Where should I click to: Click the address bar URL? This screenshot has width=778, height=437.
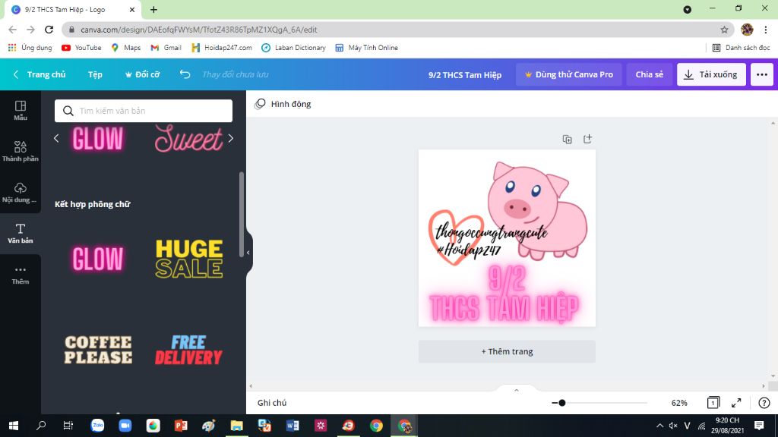pyautogui.click(x=198, y=30)
